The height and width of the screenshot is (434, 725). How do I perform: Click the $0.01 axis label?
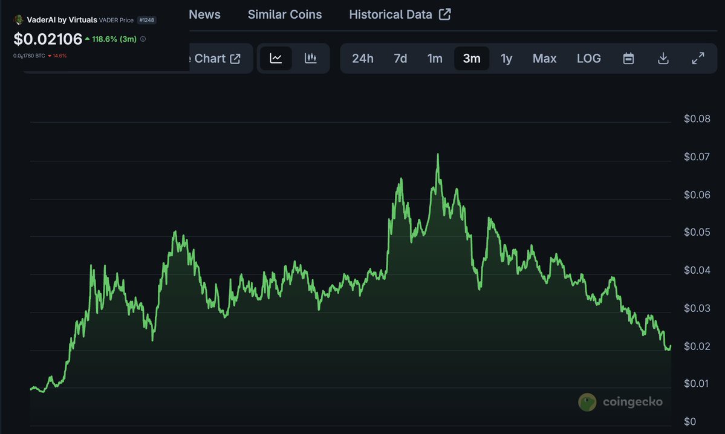[x=696, y=384]
